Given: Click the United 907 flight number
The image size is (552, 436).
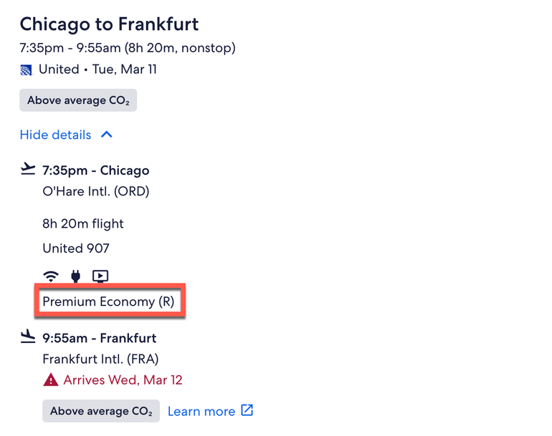Looking at the screenshot, I should pos(76,248).
